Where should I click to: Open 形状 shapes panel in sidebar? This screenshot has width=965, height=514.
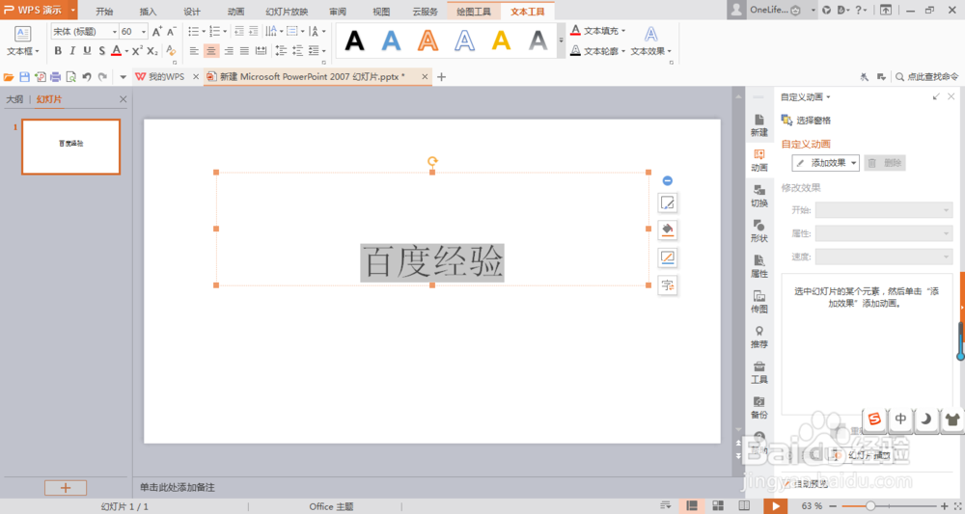pyautogui.click(x=758, y=231)
